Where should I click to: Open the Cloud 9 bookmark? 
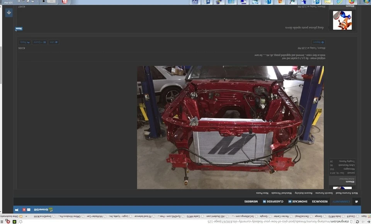(353, 216)
